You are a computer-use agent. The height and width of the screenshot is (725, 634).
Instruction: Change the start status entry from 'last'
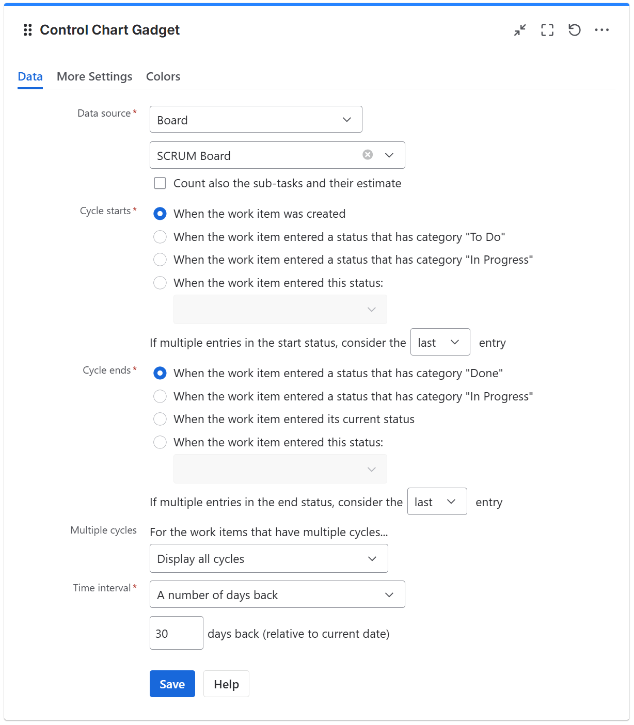tap(440, 342)
